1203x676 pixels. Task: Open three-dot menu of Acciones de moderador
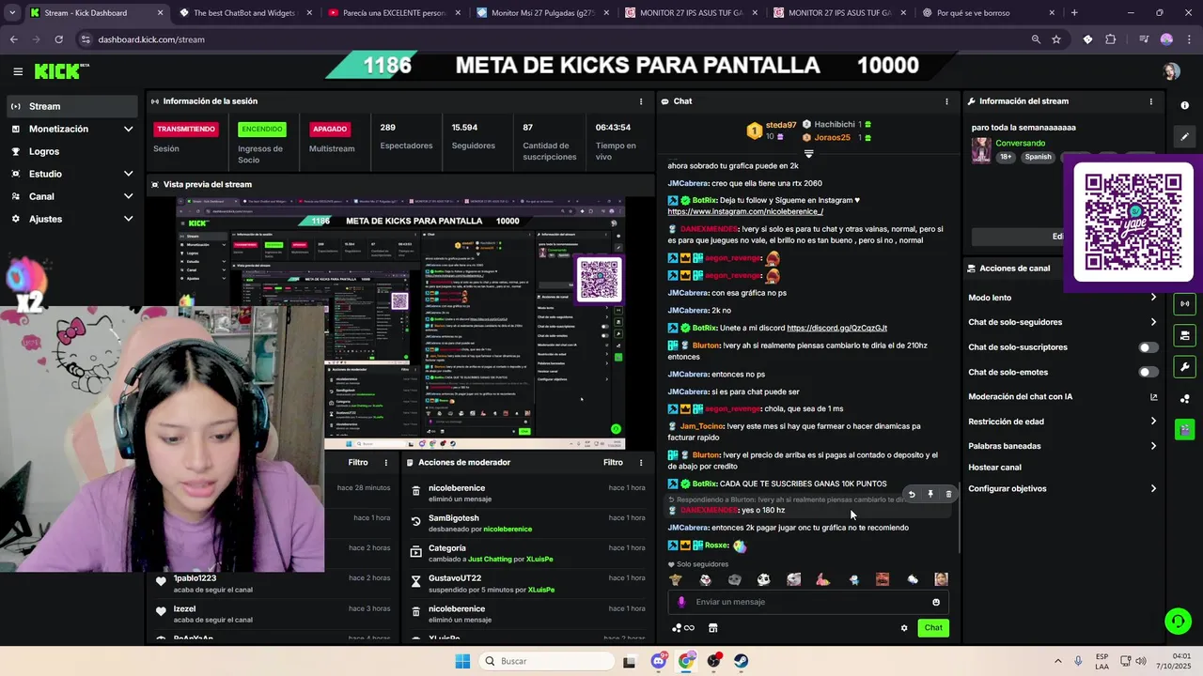pyautogui.click(x=641, y=462)
